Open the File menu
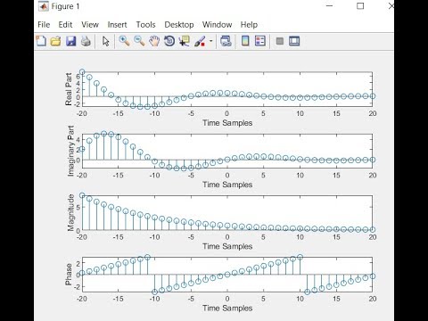Screen dimensions: 428x321 44,25
